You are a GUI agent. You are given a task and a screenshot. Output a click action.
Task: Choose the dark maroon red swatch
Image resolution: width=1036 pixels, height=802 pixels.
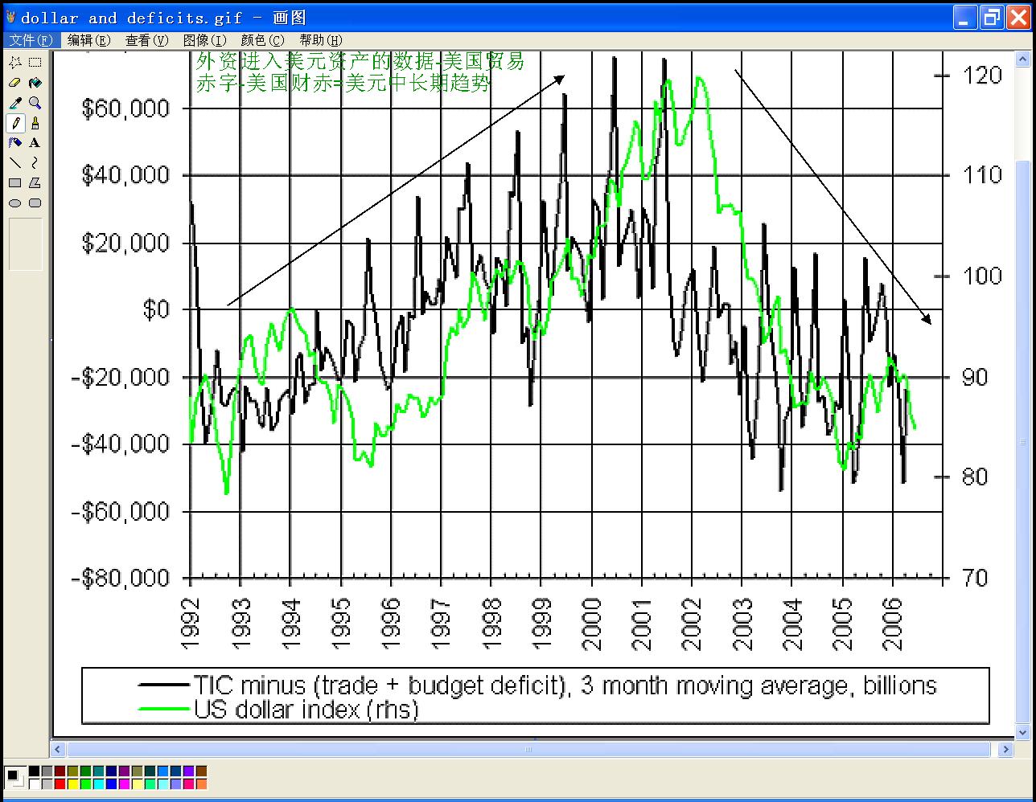(x=60, y=771)
